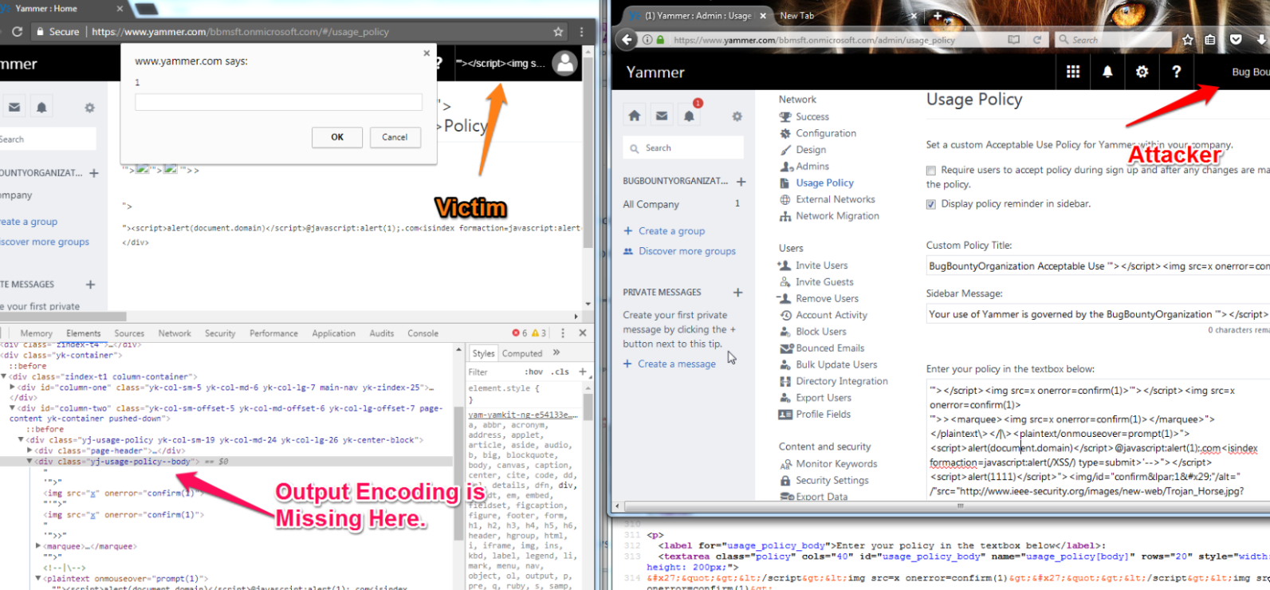Collapse the yj-usage-policy center-block div
Screen dimensions: 1270x590
point(21,439)
